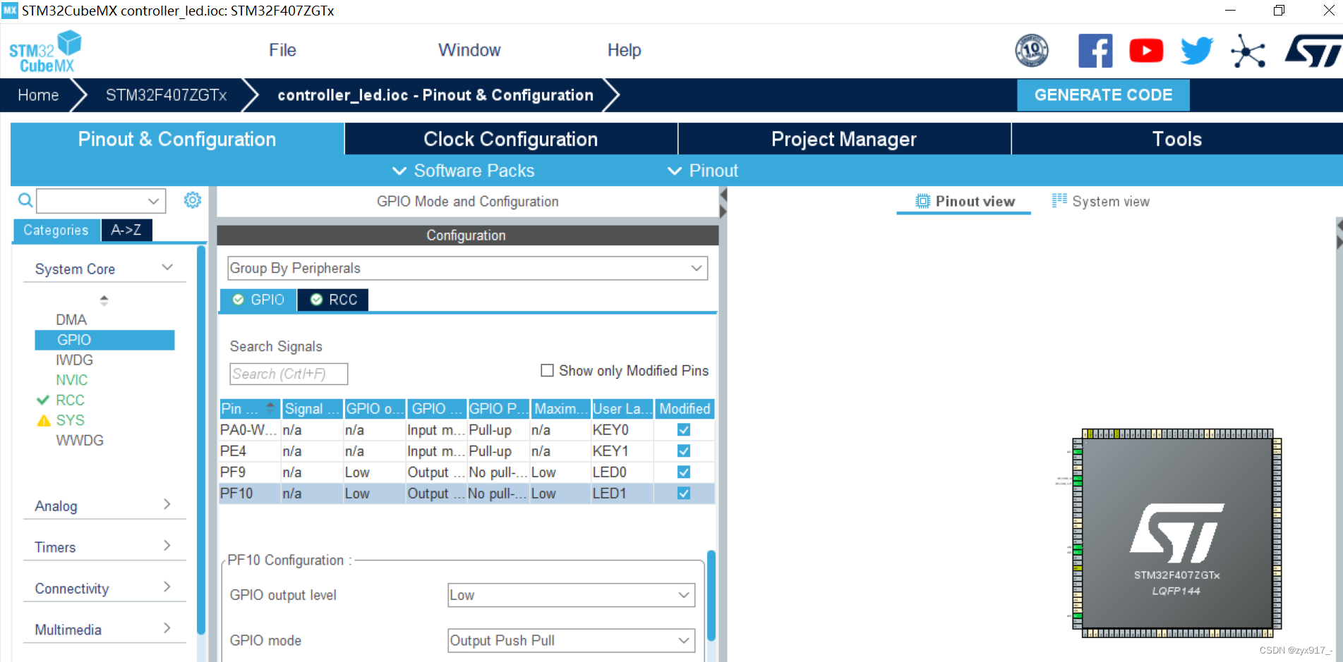Toggle Modified checkbox for PF9 row
This screenshot has width=1343, height=662.
684,472
